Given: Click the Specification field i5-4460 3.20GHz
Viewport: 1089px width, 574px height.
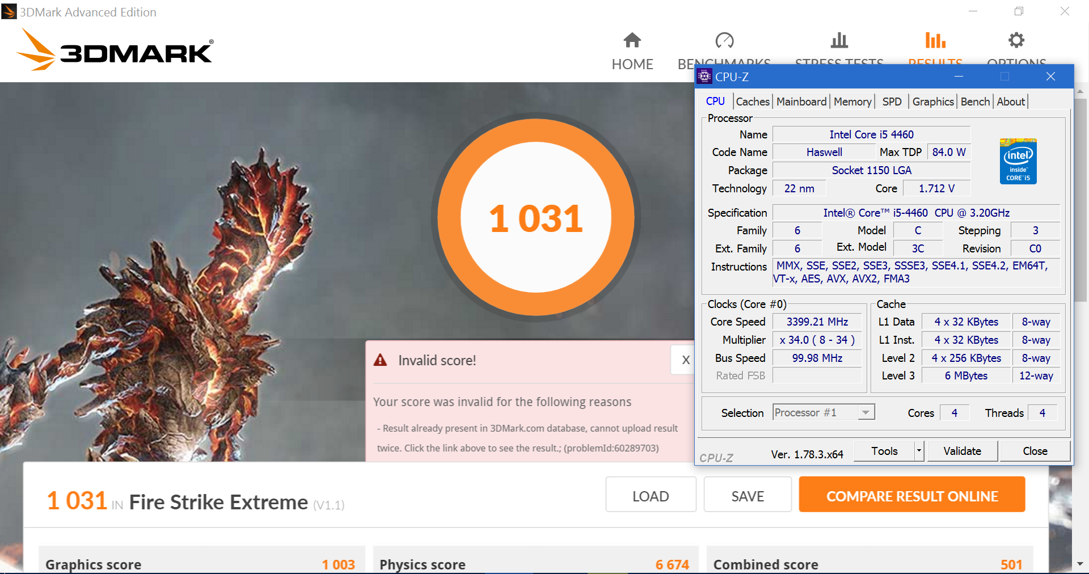Looking at the screenshot, I should (916, 213).
